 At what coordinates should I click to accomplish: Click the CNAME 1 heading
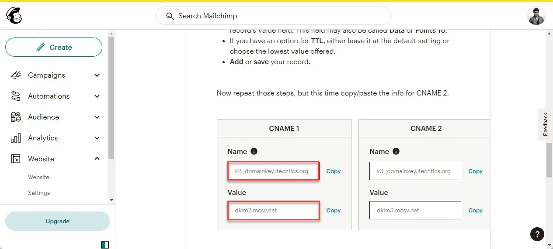coord(284,129)
